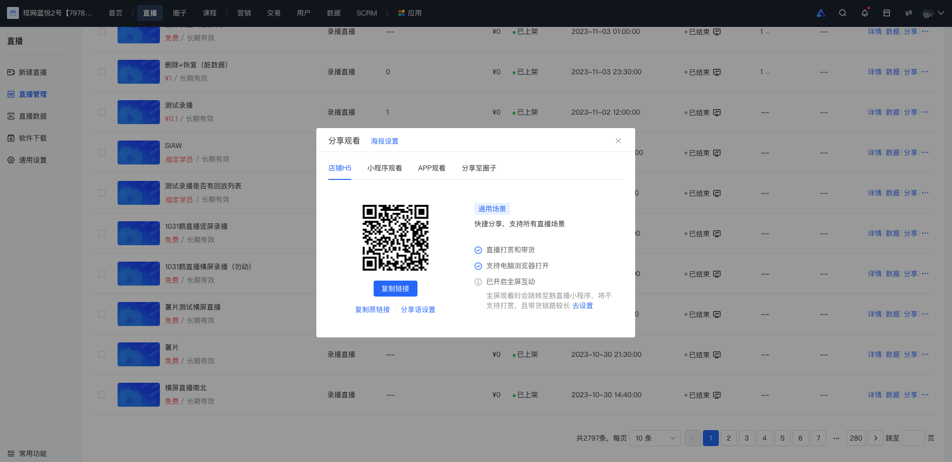Click the 新建直播 sidebar icon
The height and width of the screenshot is (462, 952).
coord(11,72)
